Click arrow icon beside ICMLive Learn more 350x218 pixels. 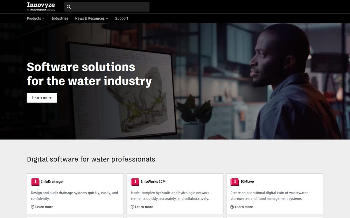[x=232, y=207]
